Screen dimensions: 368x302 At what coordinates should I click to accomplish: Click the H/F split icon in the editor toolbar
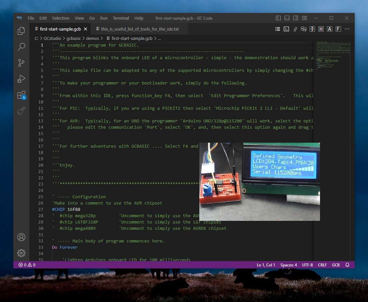tap(312, 29)
